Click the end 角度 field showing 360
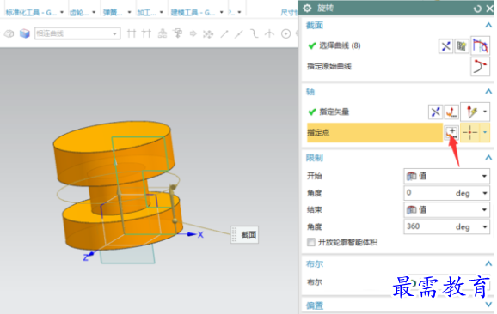 (446, 226)
